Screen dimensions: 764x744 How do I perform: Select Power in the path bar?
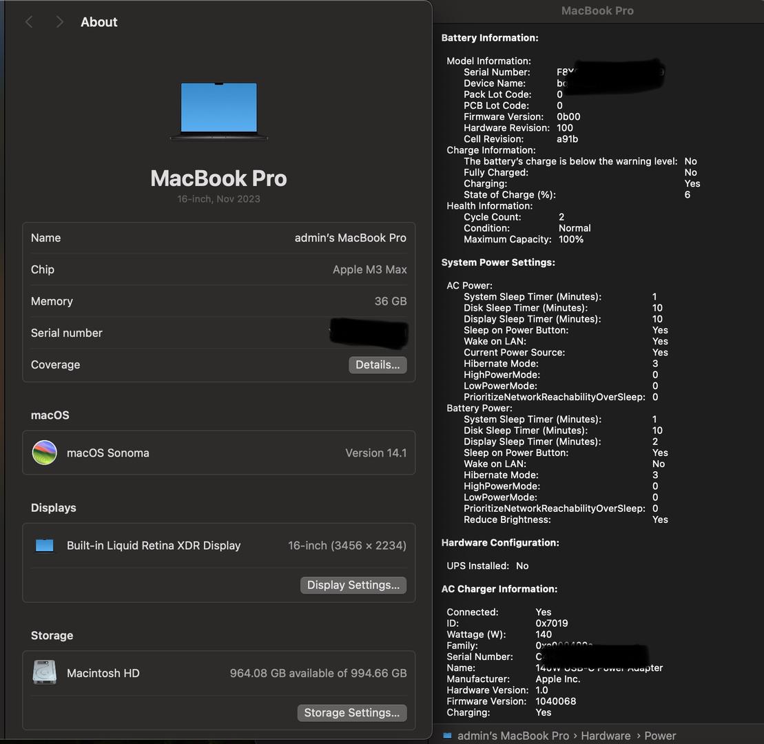point(660,736)
